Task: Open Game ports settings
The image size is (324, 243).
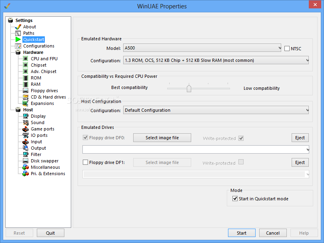Action: click(x=42, y=129)
